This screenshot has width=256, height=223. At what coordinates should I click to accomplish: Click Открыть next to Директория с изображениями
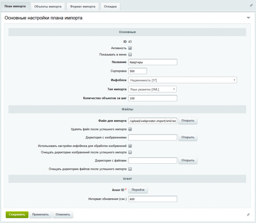tap(188, 137)
